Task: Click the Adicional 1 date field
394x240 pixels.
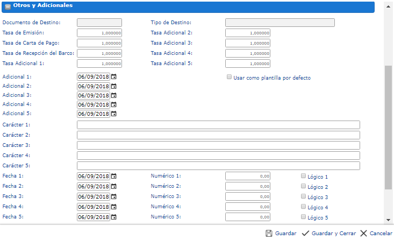Action: (x=94, y=77)
